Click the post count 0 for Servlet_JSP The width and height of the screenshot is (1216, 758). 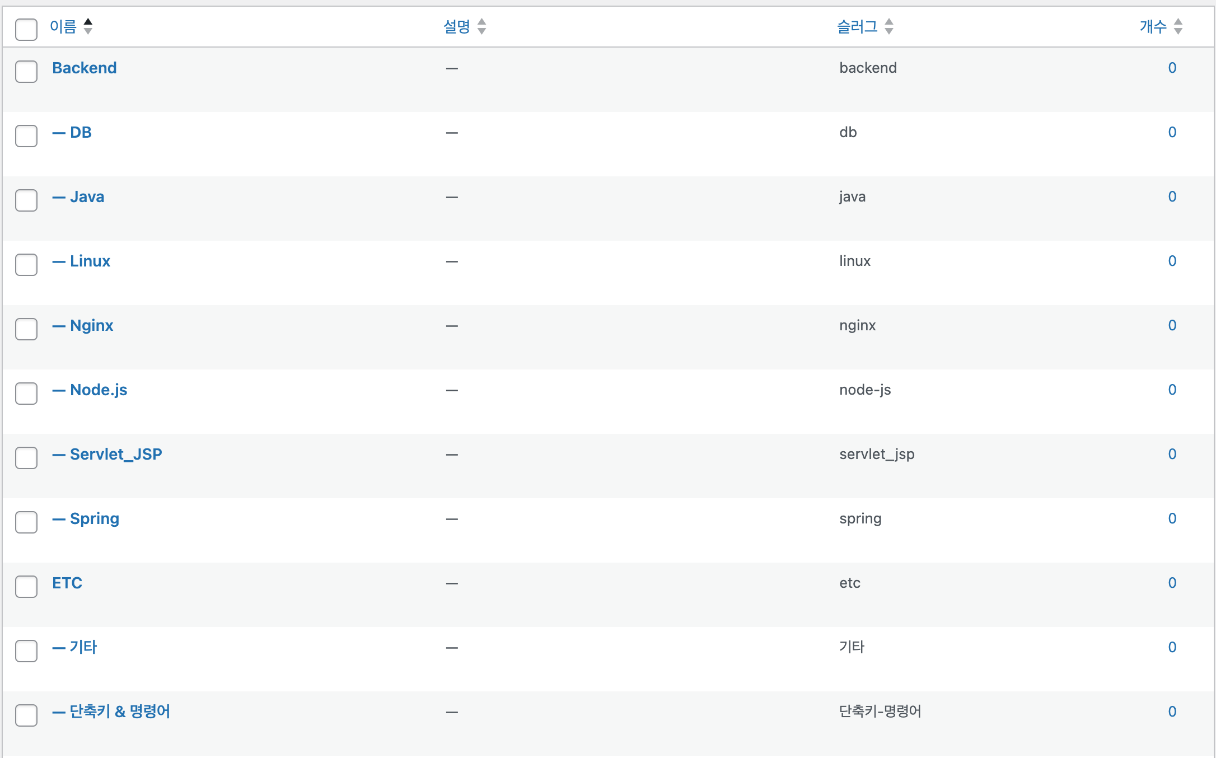pos(1172,454)
